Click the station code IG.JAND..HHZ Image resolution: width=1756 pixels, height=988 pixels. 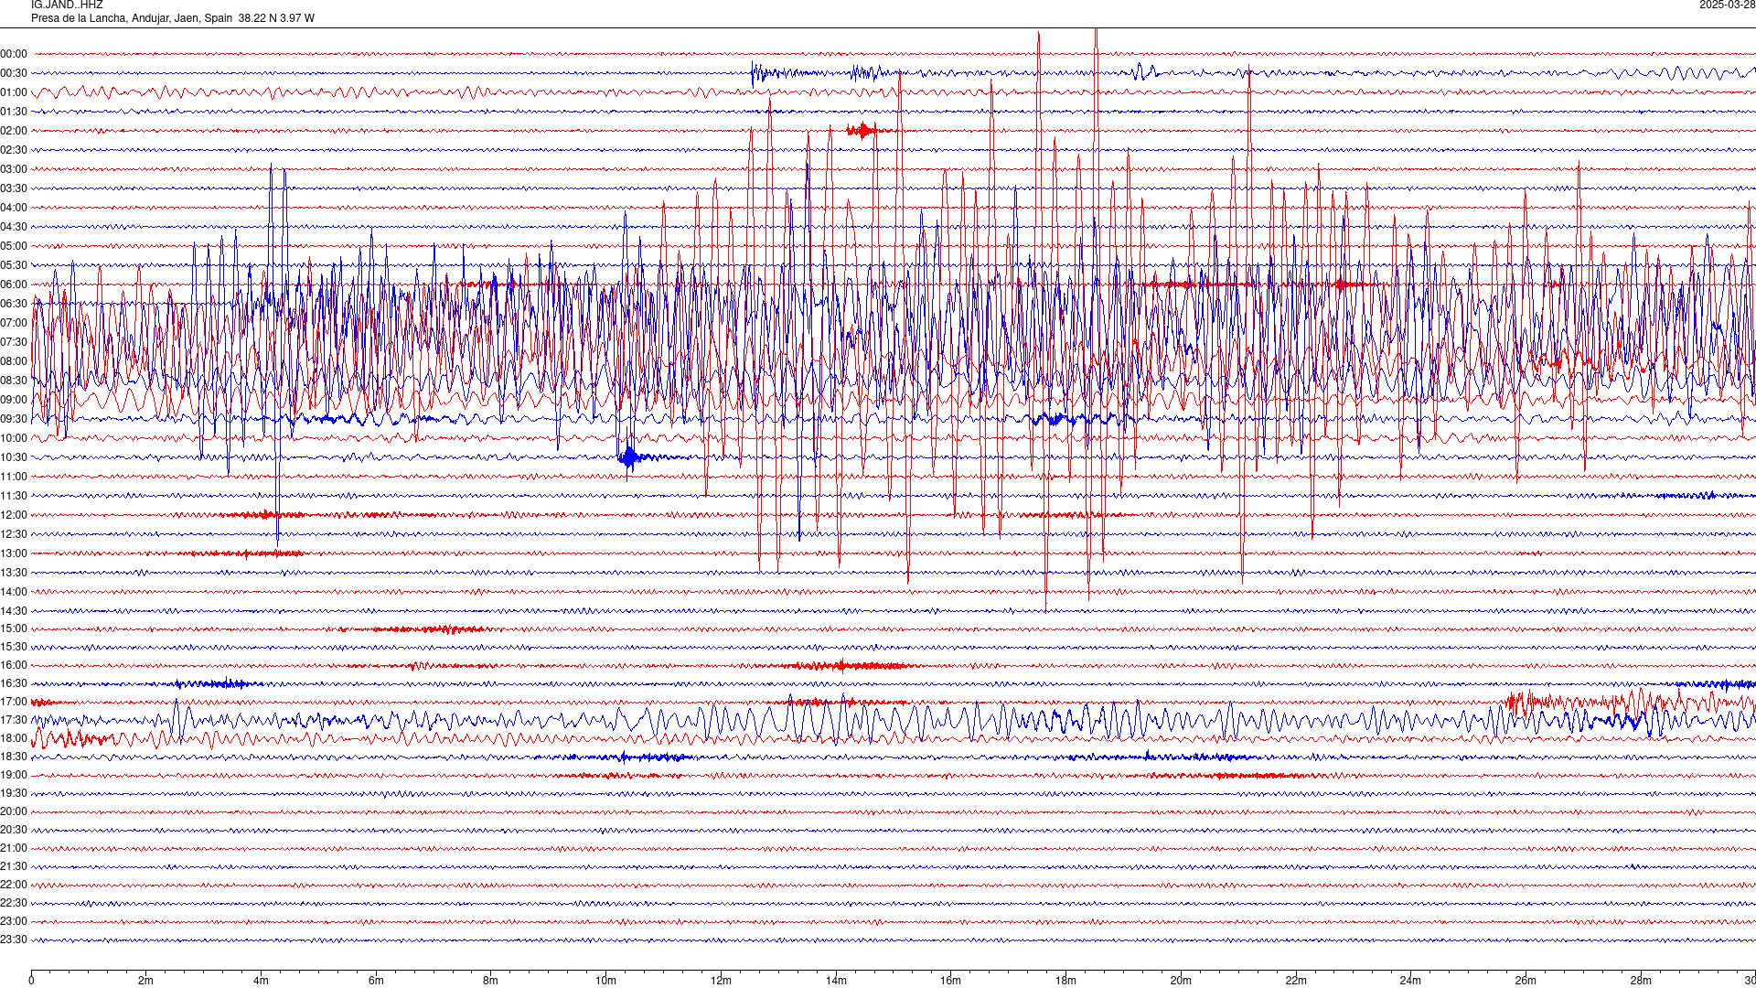(67, 5)
